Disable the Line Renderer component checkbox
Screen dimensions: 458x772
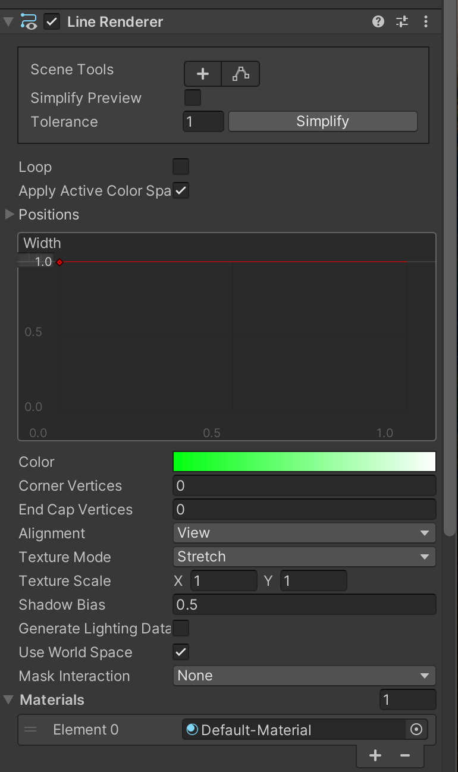point(52,22)
